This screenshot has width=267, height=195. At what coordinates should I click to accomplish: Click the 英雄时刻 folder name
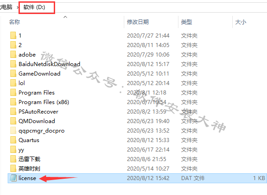[x=29, y=169]
